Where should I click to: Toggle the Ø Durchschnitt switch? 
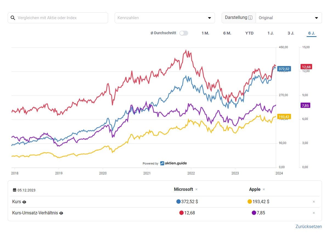point(184,33)
